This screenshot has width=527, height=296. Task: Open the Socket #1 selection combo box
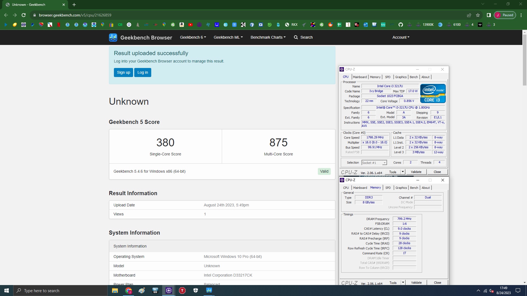pyautogui.click(x=374, y=163)
